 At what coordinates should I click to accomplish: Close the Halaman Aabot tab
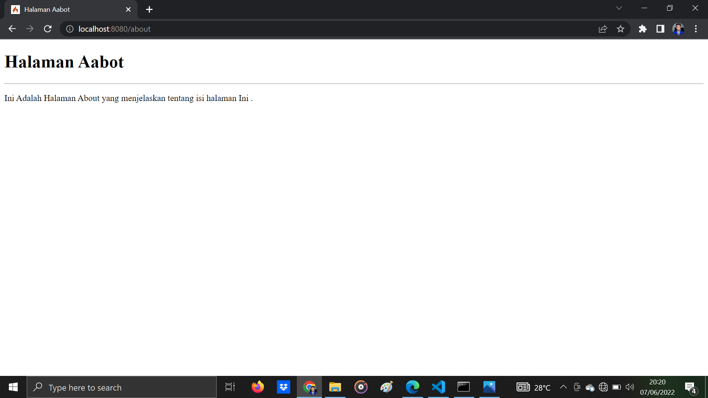coord(128,10)
